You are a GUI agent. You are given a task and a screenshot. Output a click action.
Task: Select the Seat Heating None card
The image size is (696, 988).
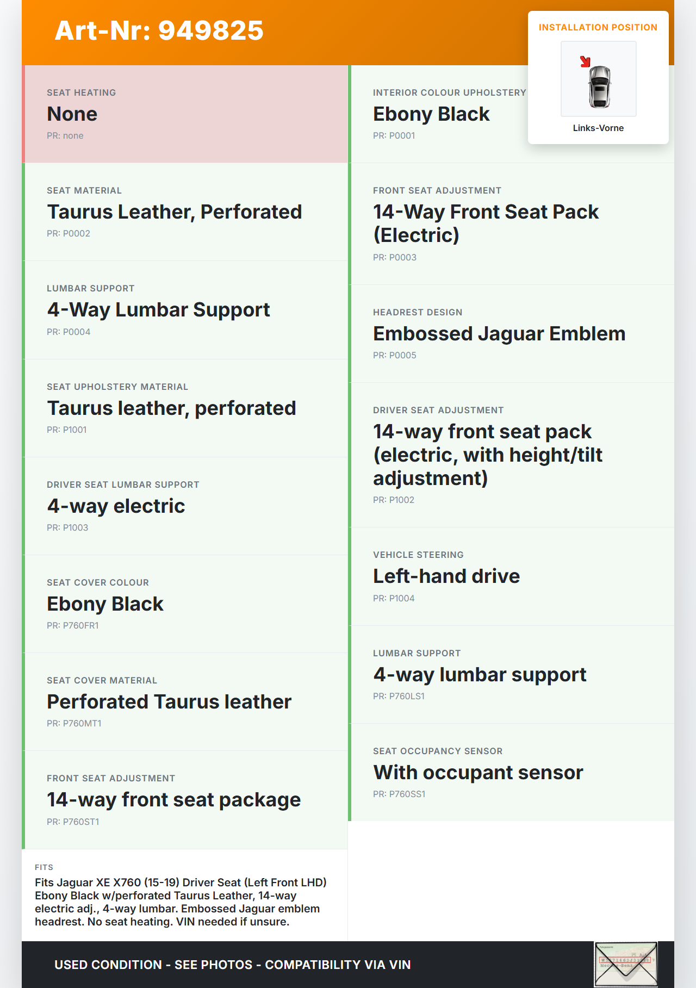click(x=185, y=114)
